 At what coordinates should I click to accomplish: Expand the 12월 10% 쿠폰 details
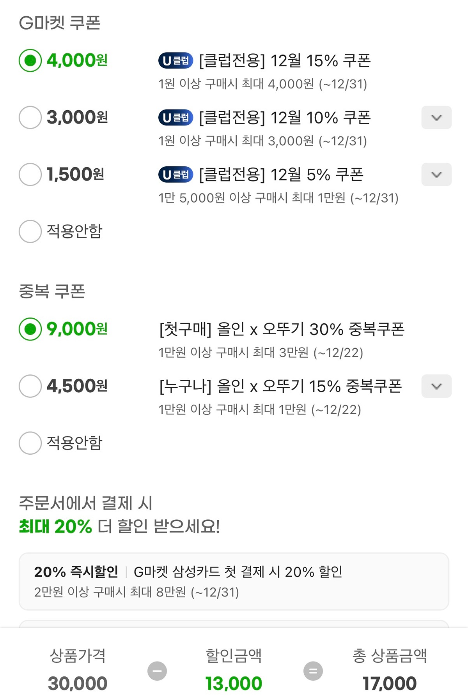pyautogui.click(x=436, y=117)
